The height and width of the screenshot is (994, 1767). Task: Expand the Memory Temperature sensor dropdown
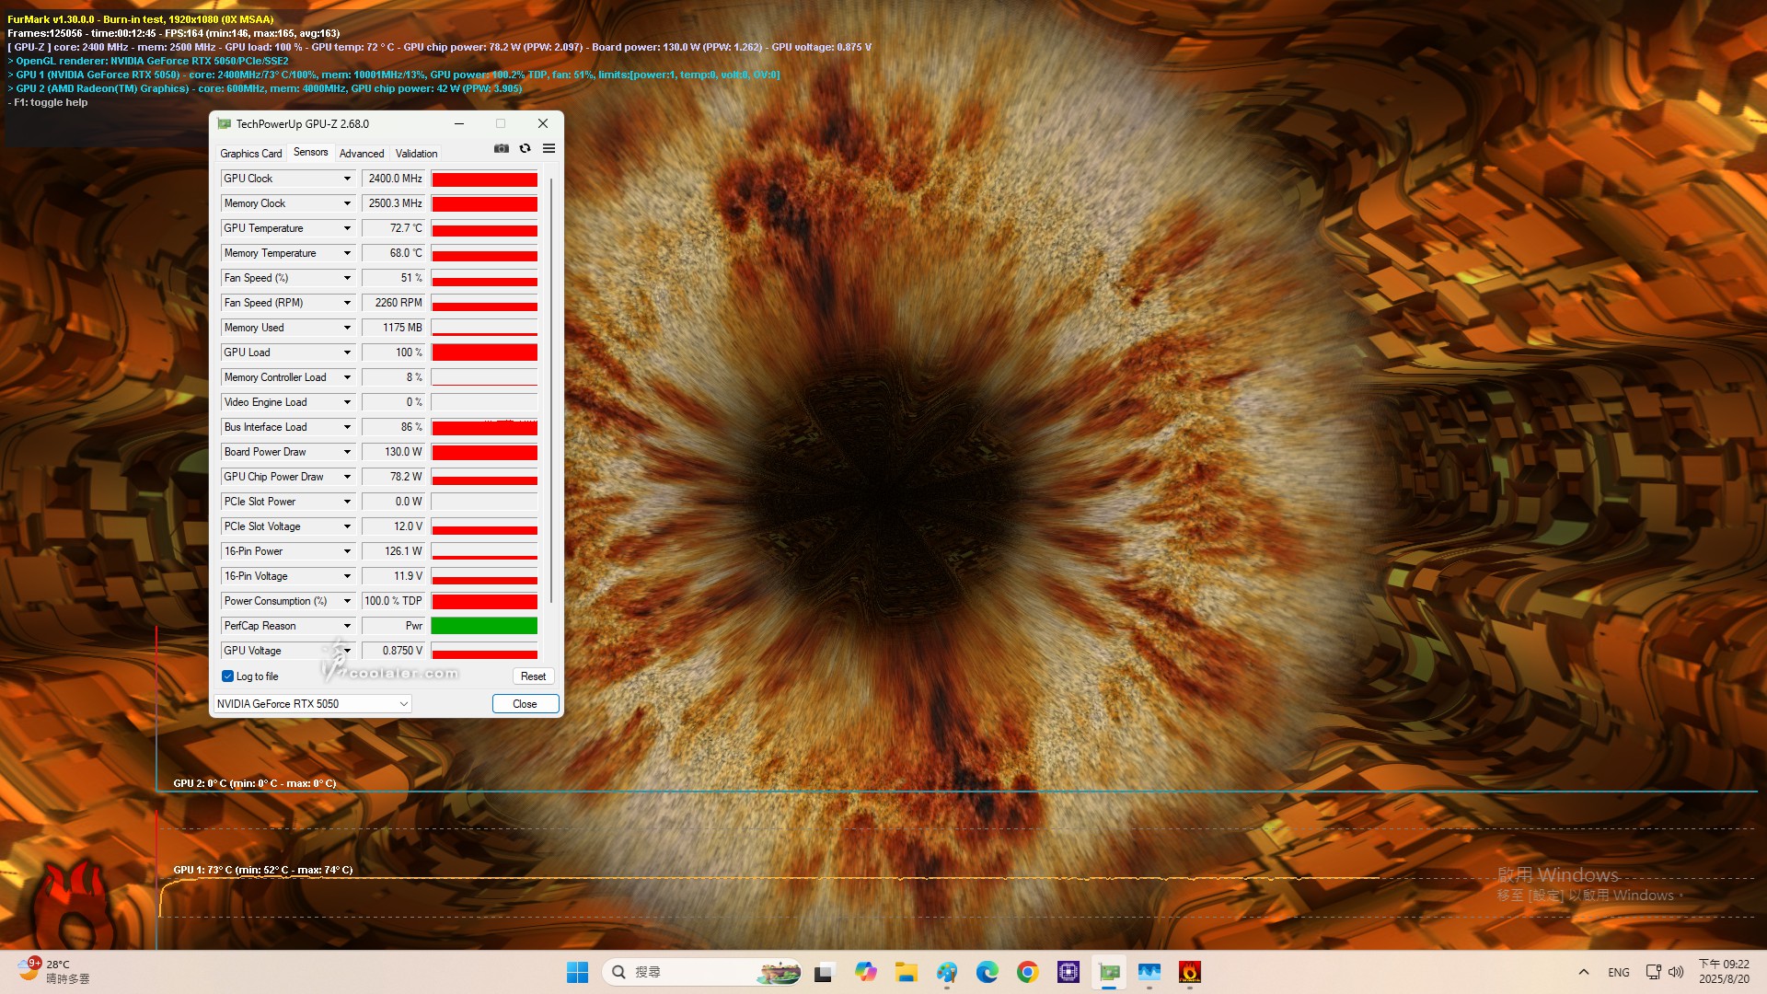tap(347, 253)
